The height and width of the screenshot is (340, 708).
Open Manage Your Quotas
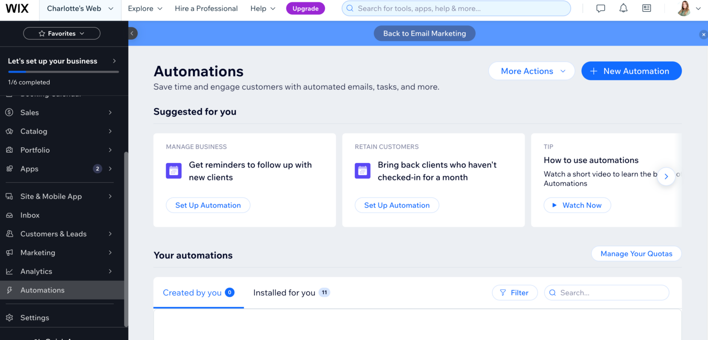[x=636, y=254]
